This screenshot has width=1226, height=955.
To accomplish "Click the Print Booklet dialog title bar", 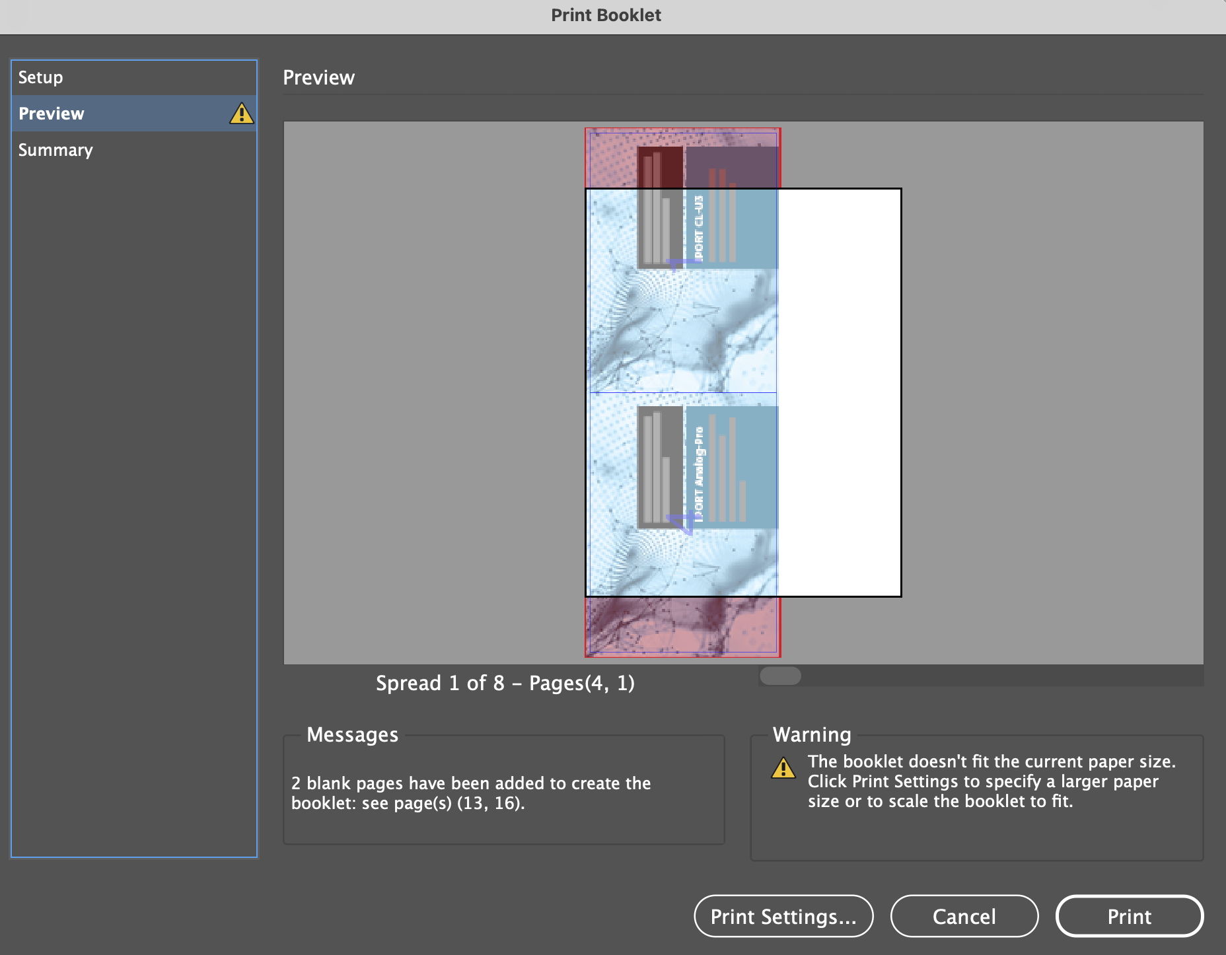I will click(606, 15).
